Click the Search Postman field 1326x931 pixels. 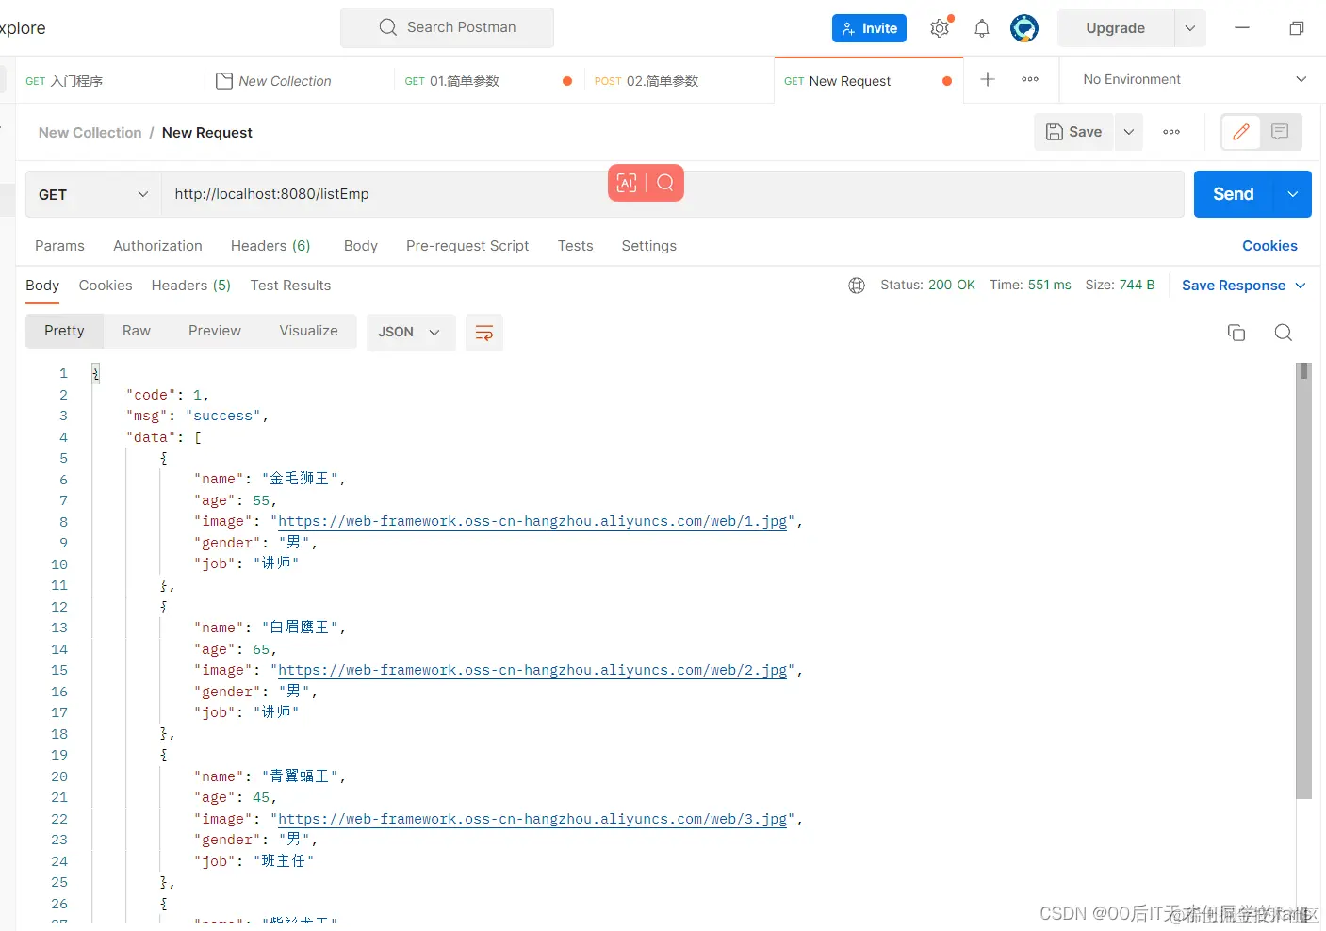click(x=447, y=28)
